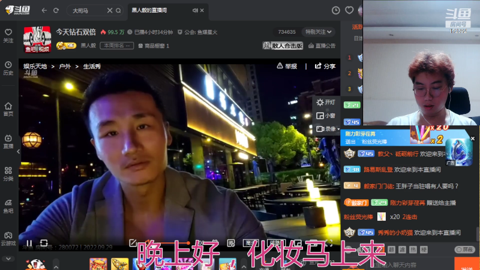Share the stream with 分享
This screenshot has width=480, height=270.
tap(325, 66)
